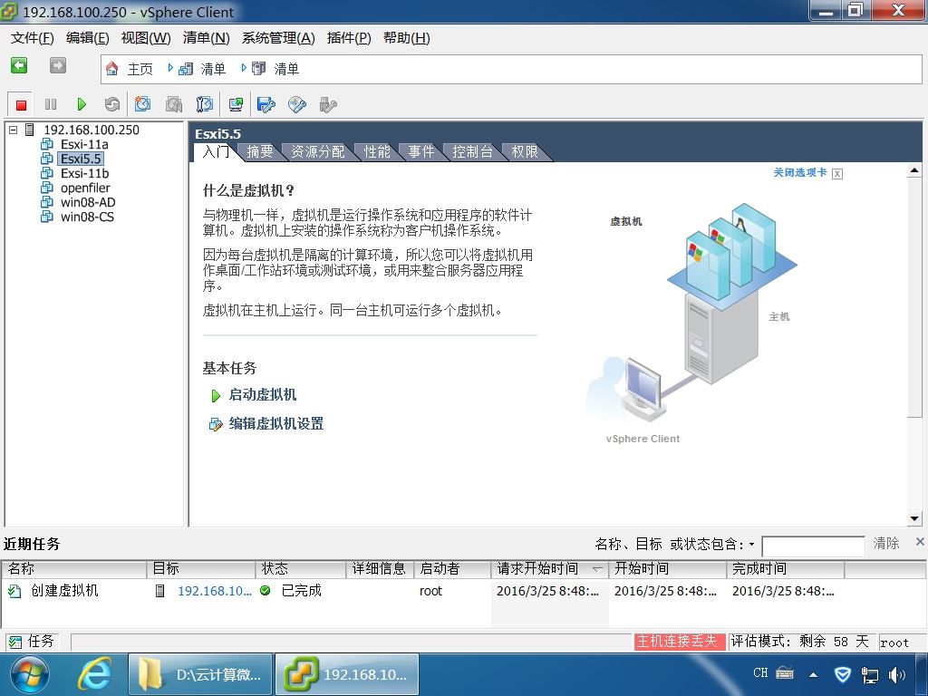
Task: Select Exsi-11b virtual machine in tree
Action: (x=84, y=173)
